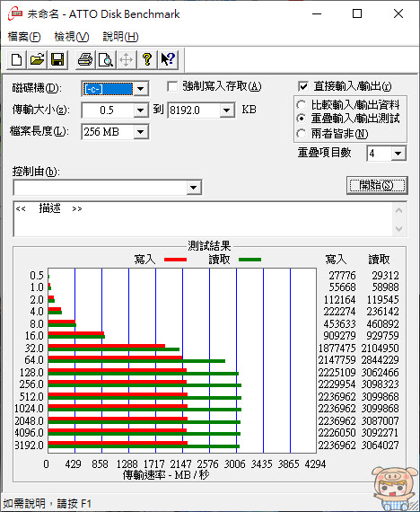Click the 128.0 transfer size row label

click(x=31, y=372)
